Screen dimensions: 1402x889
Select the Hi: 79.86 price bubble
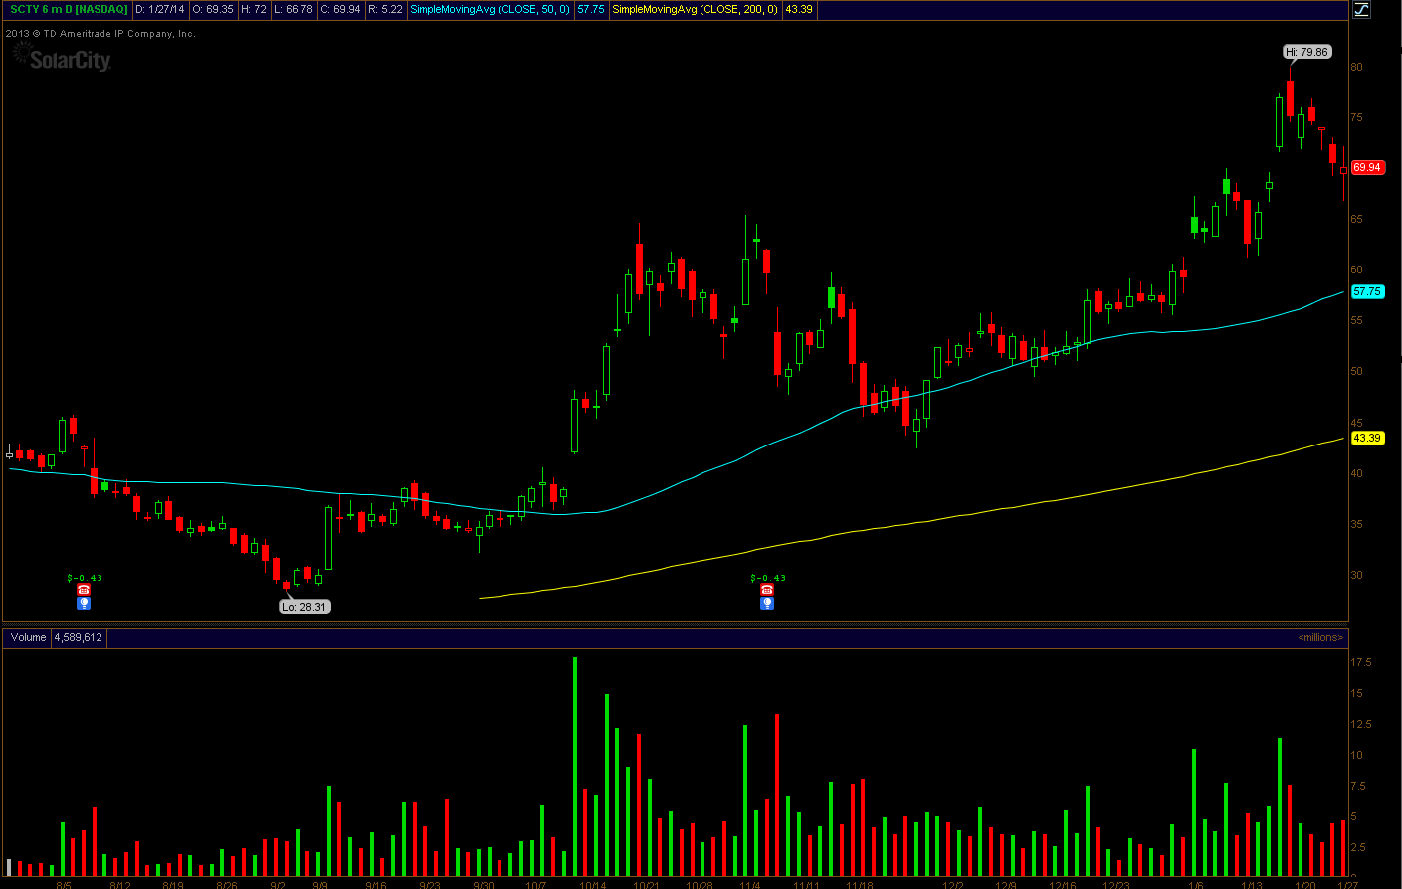click(x=1306, y=52)
